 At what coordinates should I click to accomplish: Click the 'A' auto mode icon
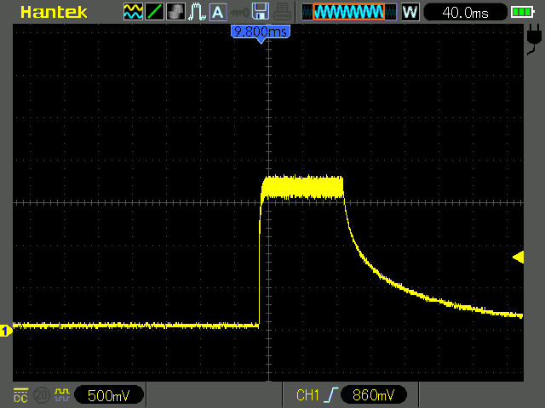tap(218, 12)
